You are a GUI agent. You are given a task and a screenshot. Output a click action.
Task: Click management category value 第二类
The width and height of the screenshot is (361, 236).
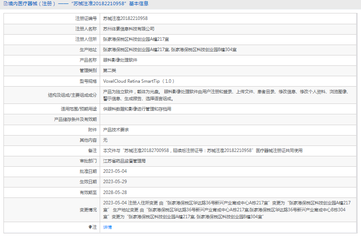(x=110, y=71)
